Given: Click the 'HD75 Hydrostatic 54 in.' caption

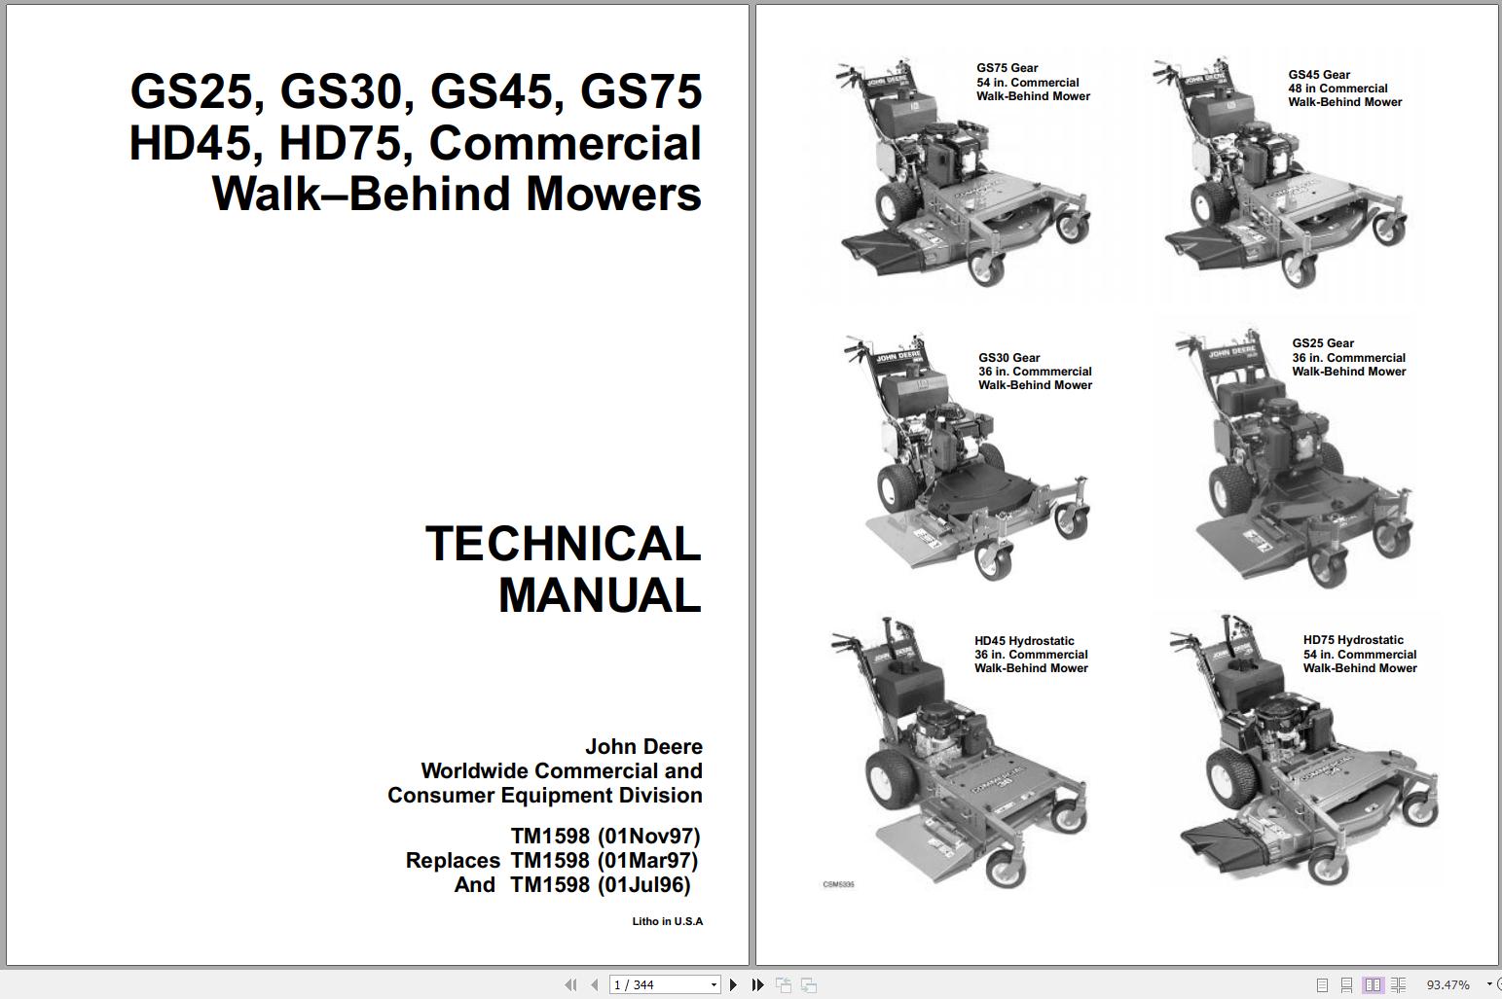Looking at the screenshot, I should pyautogui.click(x=1360, y=654).
